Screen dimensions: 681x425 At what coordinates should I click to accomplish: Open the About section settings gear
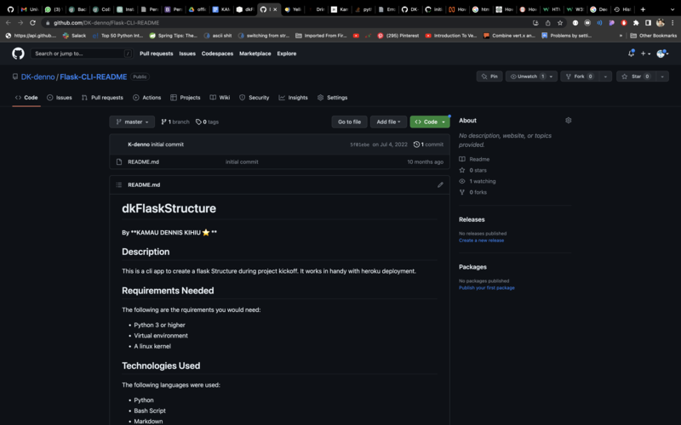pos(569,121)
